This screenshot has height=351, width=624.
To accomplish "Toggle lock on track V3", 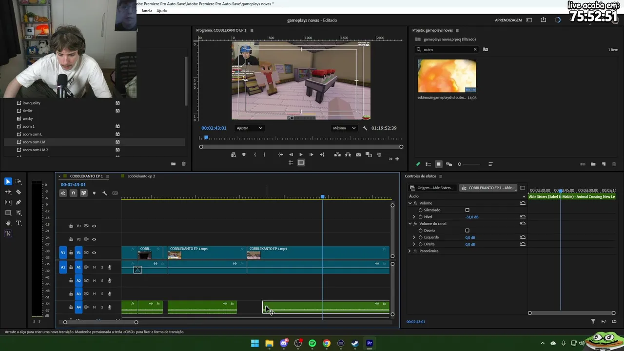I will pos(71,226).
